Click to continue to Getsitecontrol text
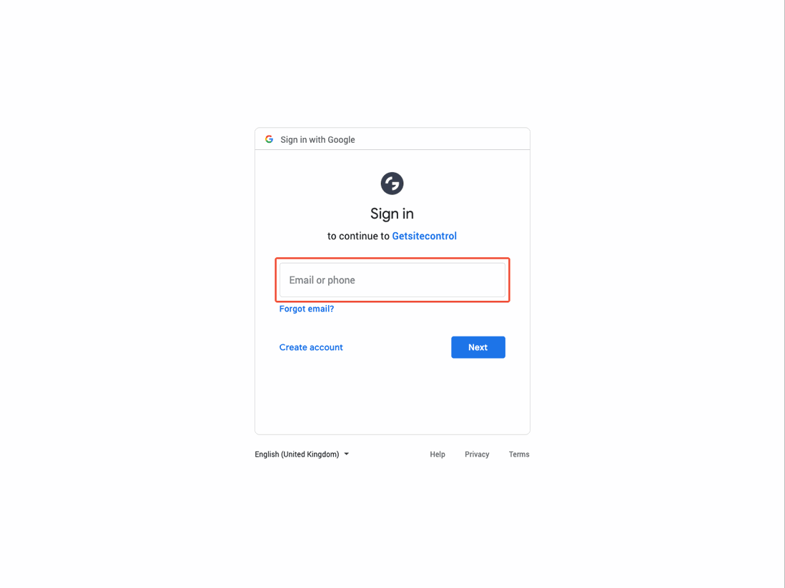785x588 pixels. click(392, 236)
